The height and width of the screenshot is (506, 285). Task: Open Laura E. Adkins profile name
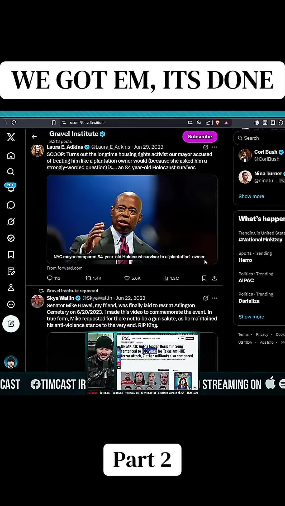point(65,147)
